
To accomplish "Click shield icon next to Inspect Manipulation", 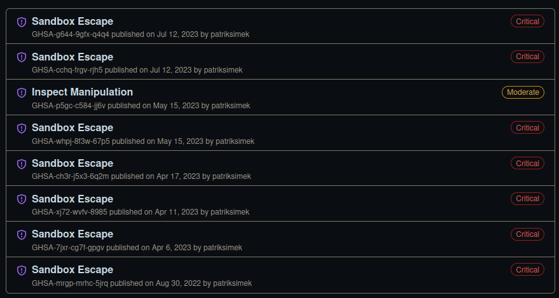I will [21, 92].
